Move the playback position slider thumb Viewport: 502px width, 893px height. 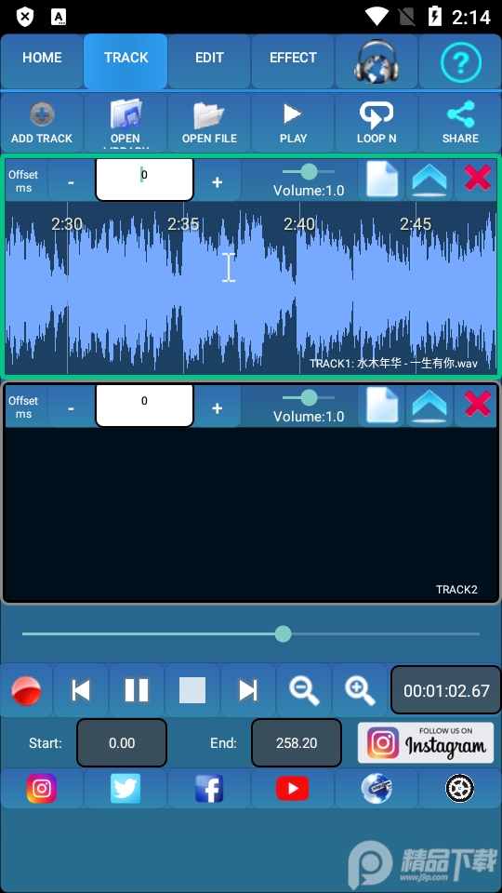pyautogui.click(x=283, y=633)
